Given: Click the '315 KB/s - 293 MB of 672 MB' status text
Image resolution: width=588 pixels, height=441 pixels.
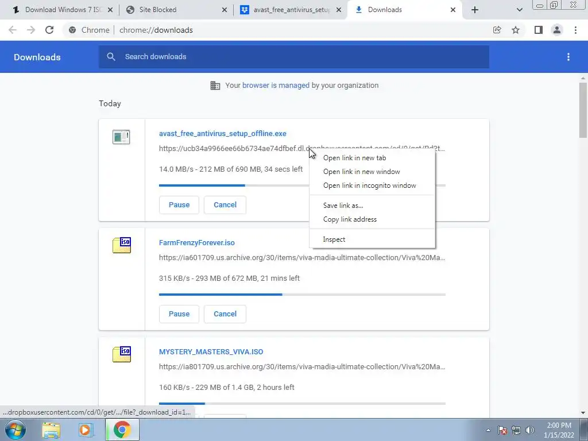Looking at the screenshot, I should click(229, 278).
